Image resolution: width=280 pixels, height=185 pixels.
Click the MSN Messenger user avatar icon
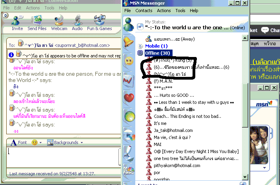point(128,24)
